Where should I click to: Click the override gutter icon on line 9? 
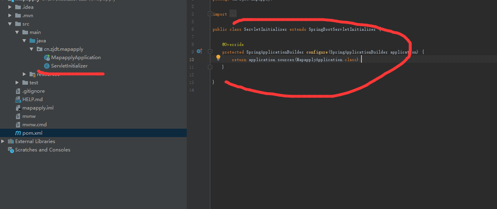click(x=199, y=52)
